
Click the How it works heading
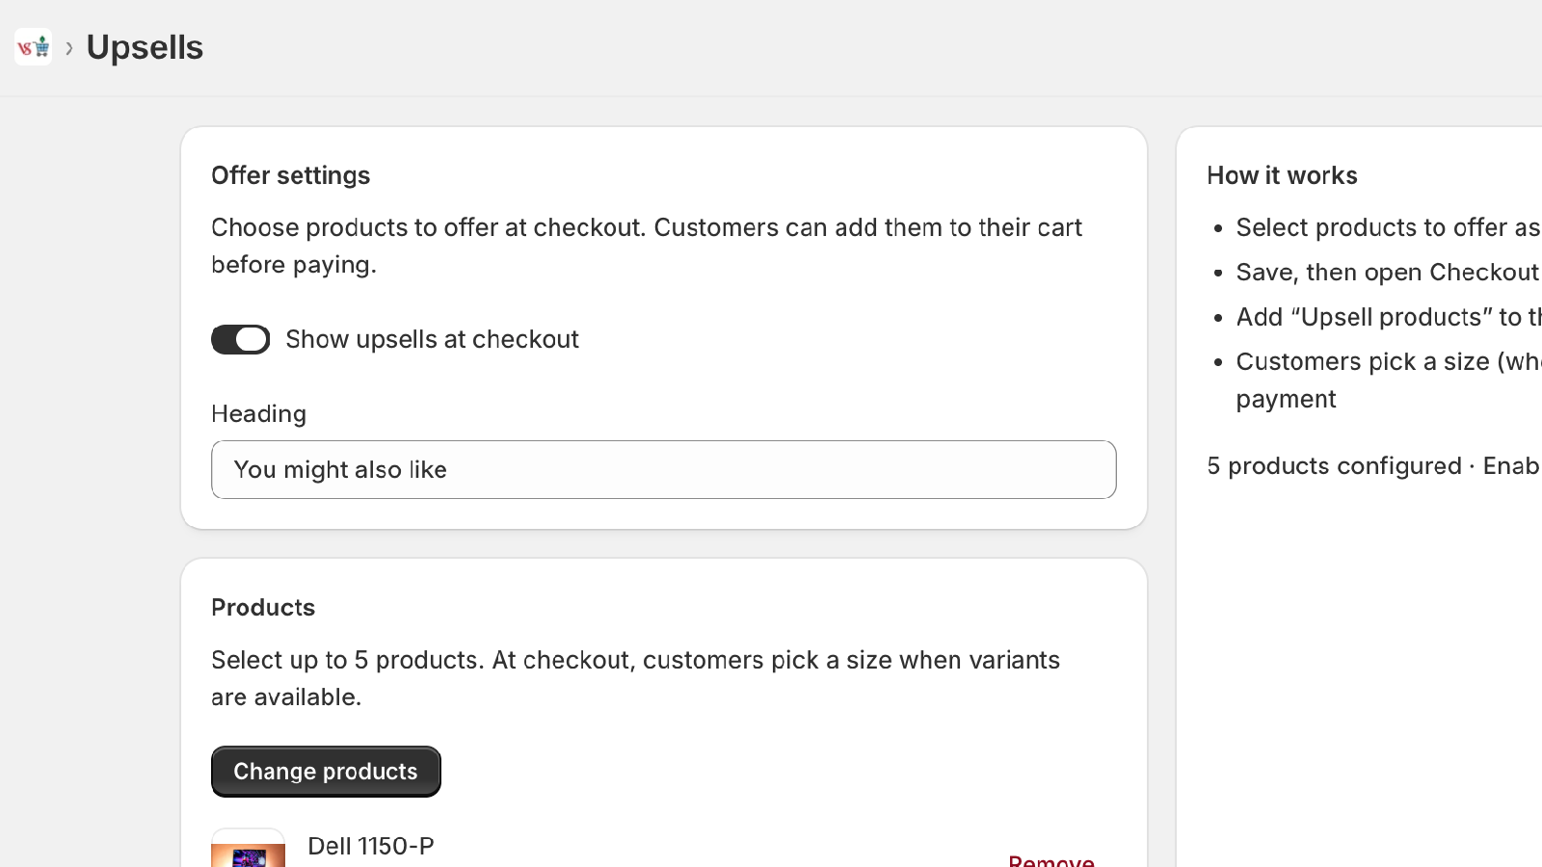[x=1282, y=175]
